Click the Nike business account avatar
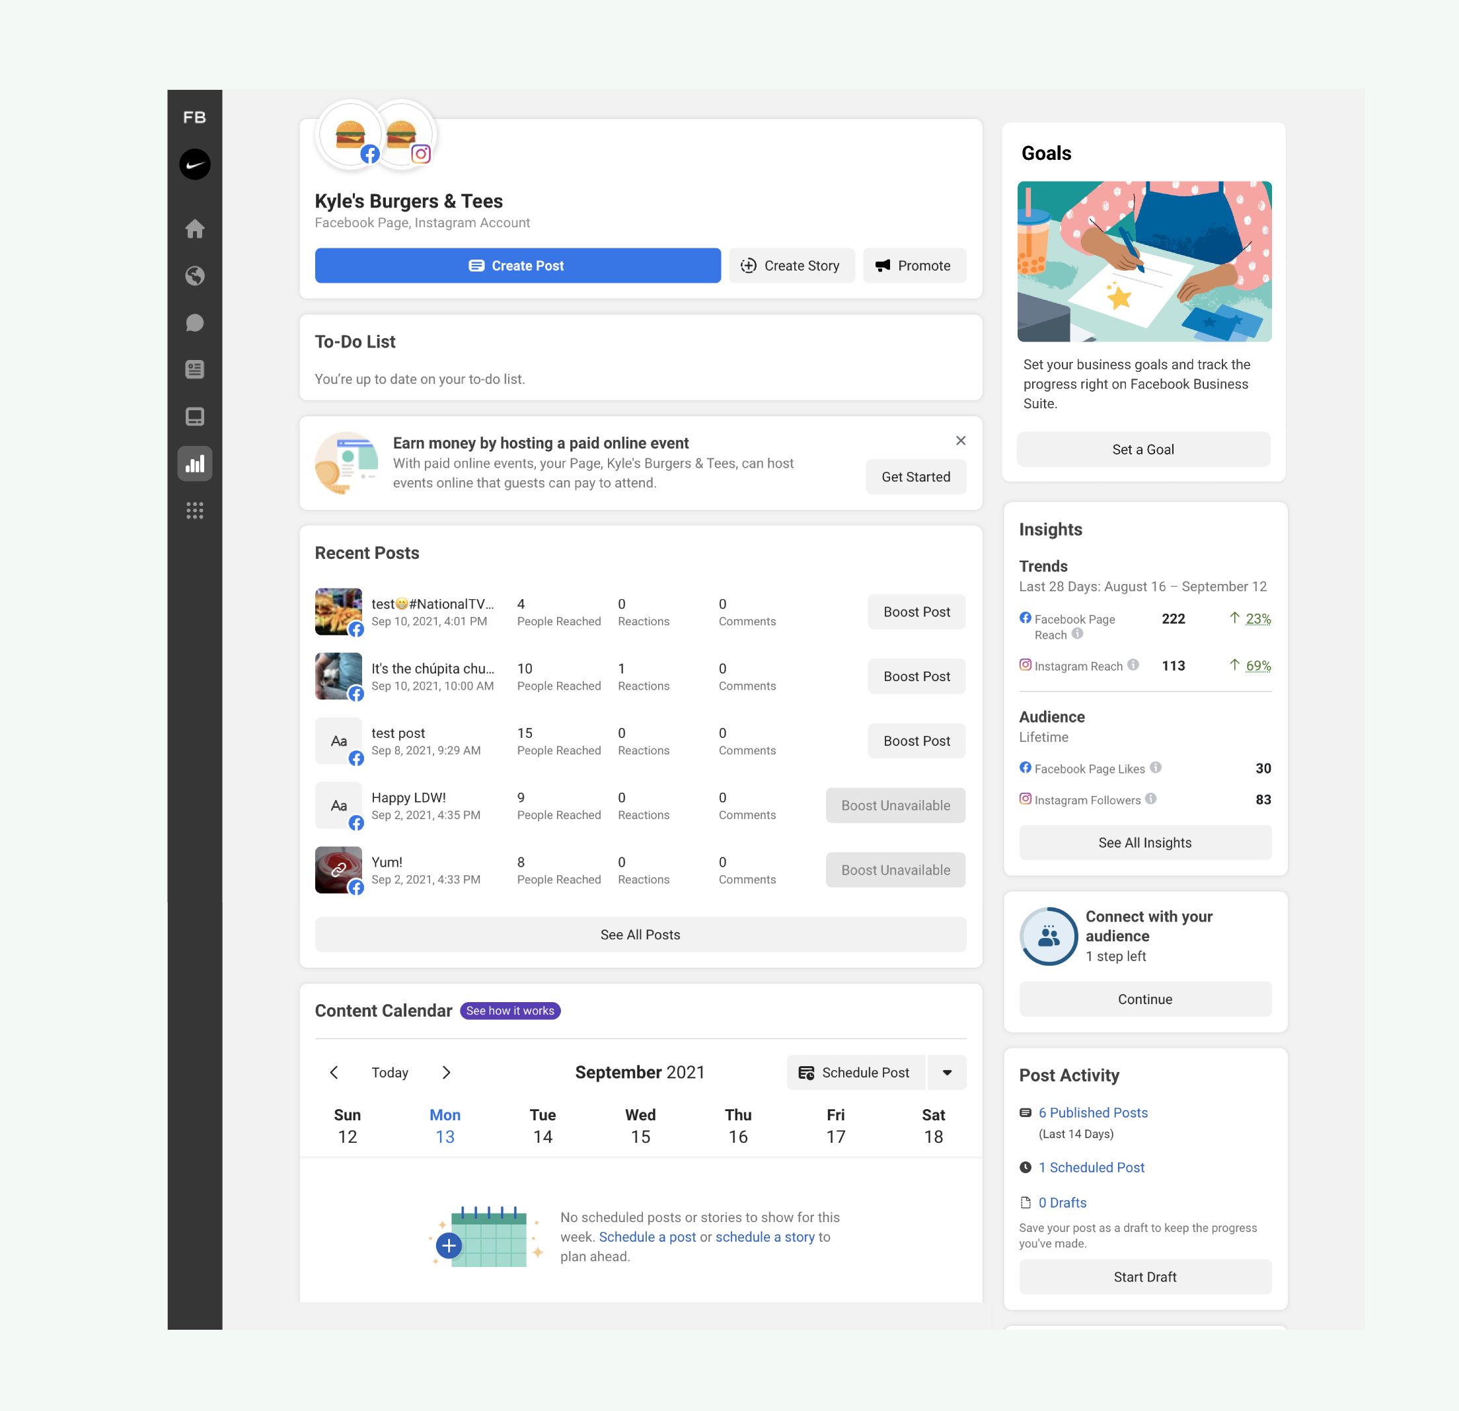 194,164
